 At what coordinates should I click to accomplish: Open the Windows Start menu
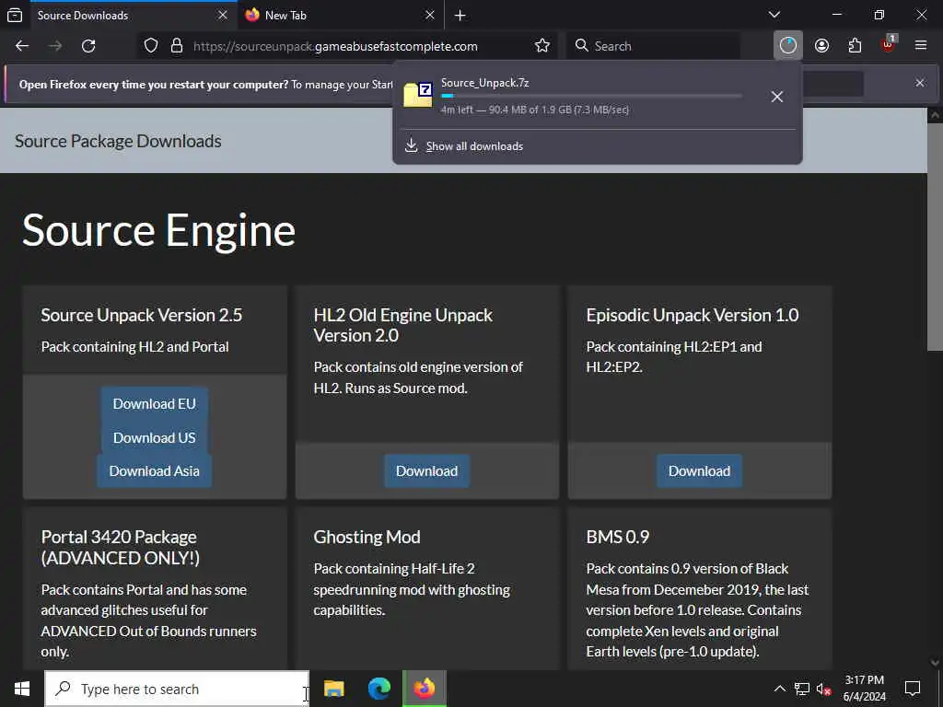click(x=22, y=689)
